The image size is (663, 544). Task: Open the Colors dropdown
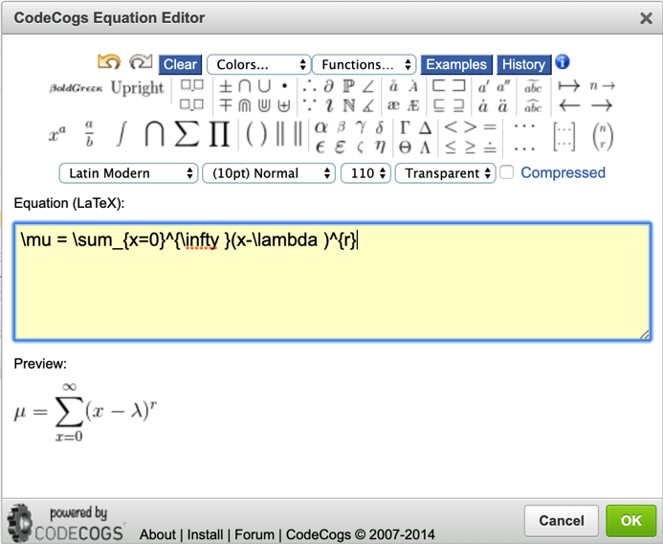(258, 64)
